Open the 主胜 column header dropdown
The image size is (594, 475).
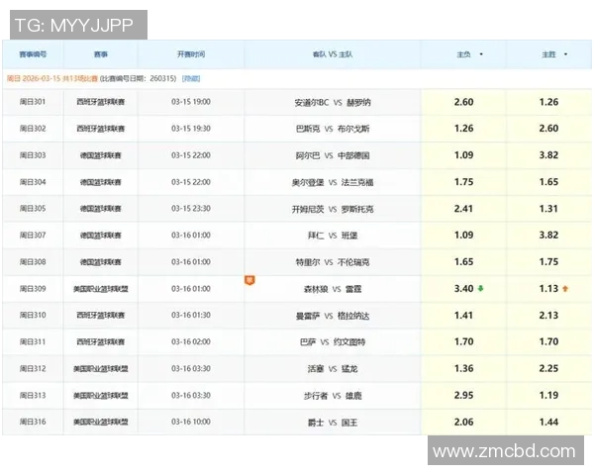pyautogui.click(x=565, y=54)
